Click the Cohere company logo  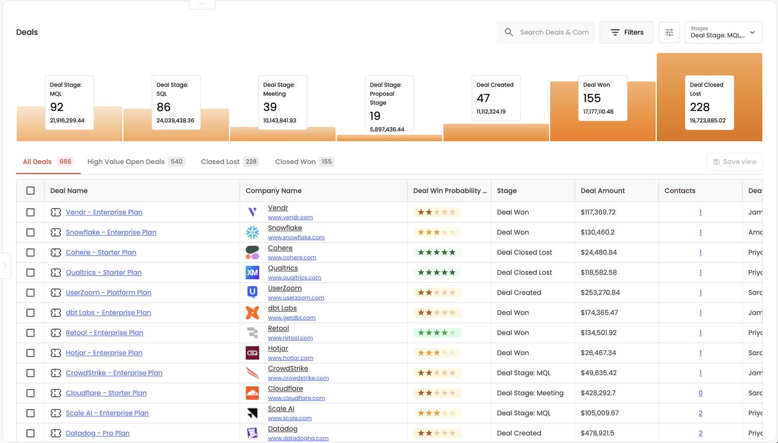pos(252,252)
